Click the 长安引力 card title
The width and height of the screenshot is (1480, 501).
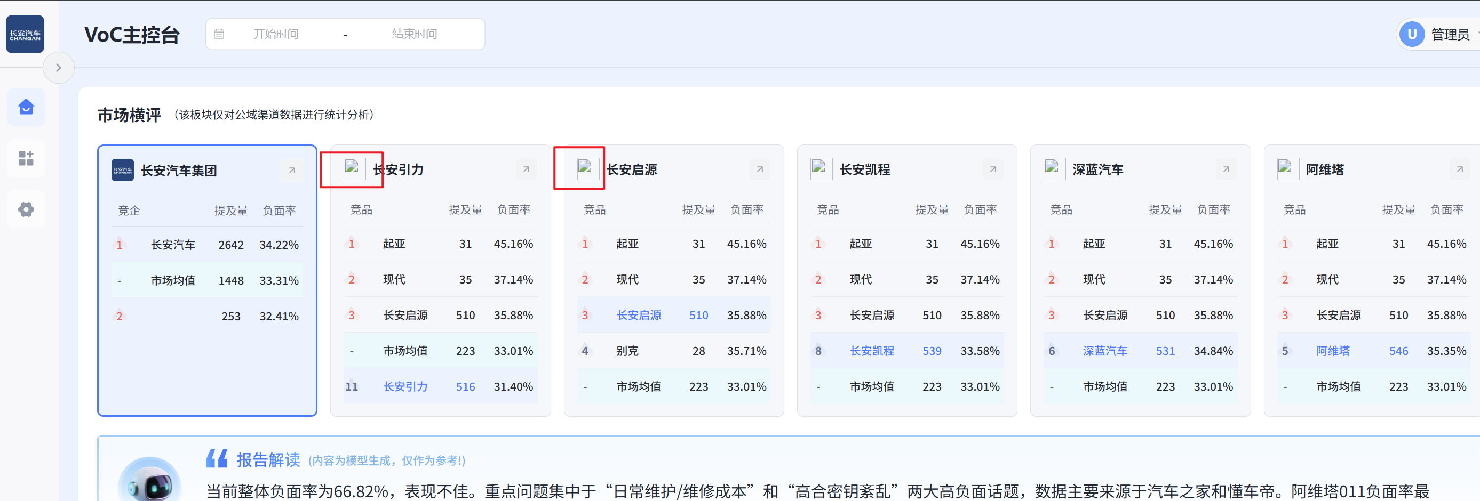398,169
